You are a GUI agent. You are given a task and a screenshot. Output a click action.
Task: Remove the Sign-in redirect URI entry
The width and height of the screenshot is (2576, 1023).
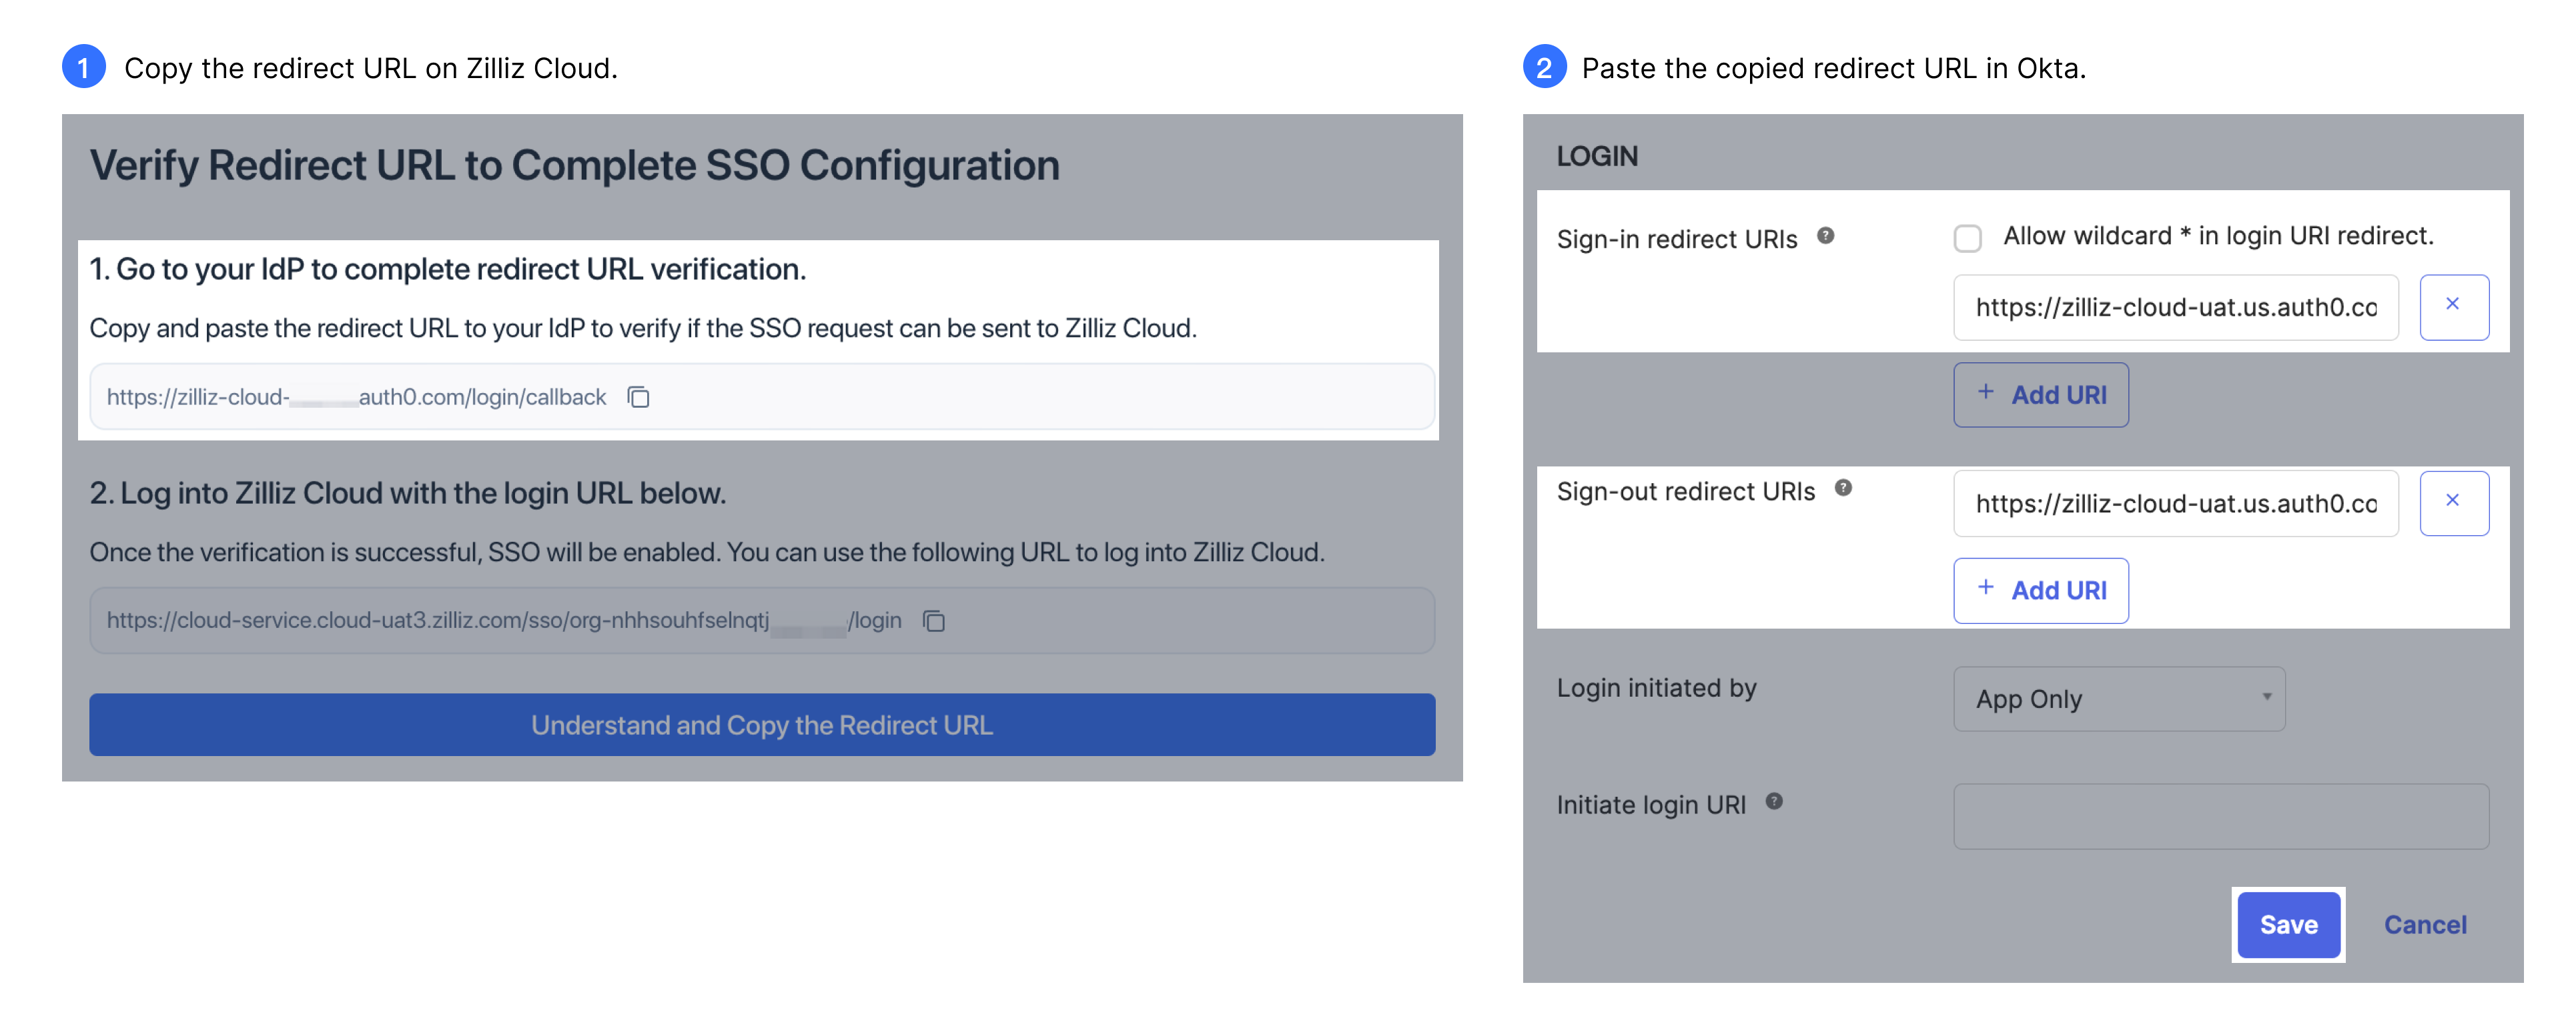pos(2453,307)
